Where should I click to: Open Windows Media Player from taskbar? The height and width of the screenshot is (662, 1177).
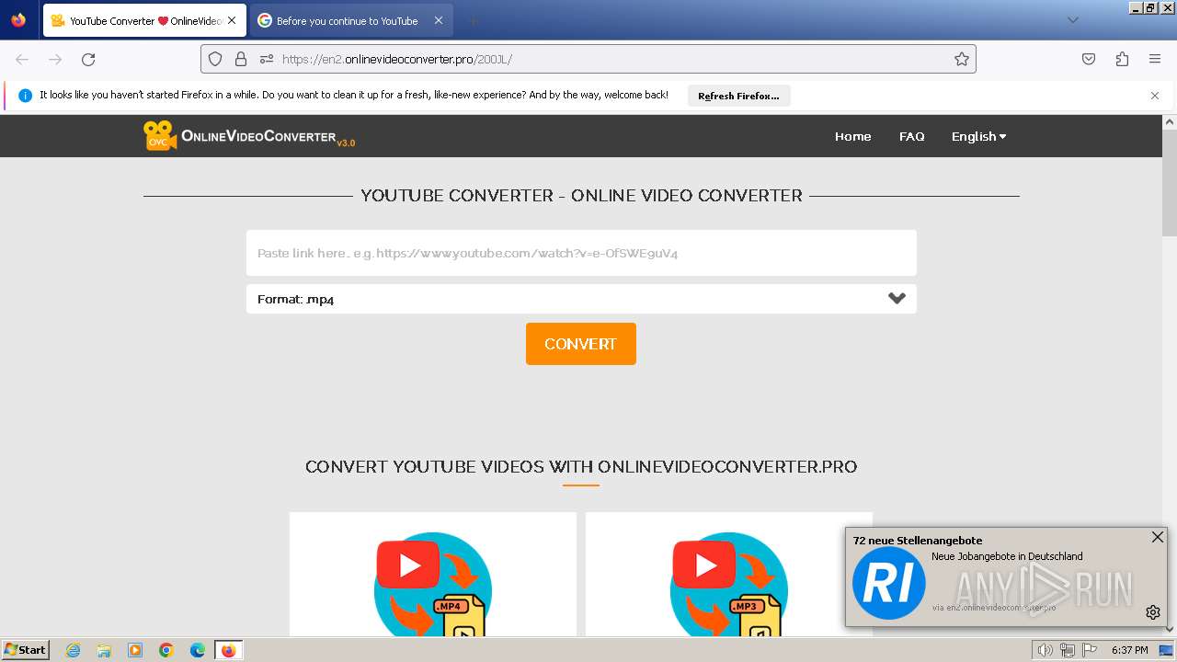(135, 650)
